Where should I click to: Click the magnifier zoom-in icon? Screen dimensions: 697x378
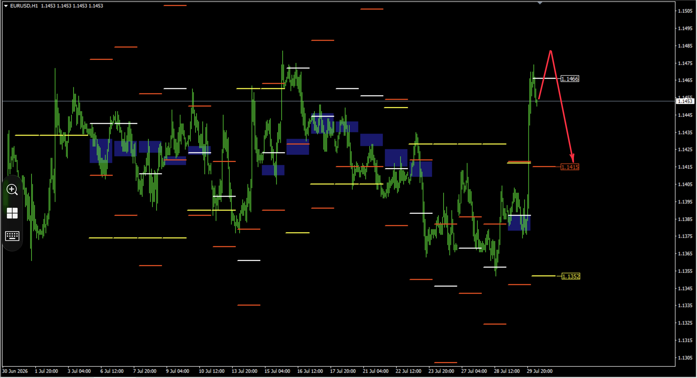pyautogui.click(x=12, y=190)
